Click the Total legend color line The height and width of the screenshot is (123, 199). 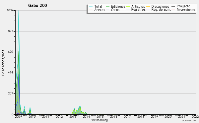click(91, 7)
